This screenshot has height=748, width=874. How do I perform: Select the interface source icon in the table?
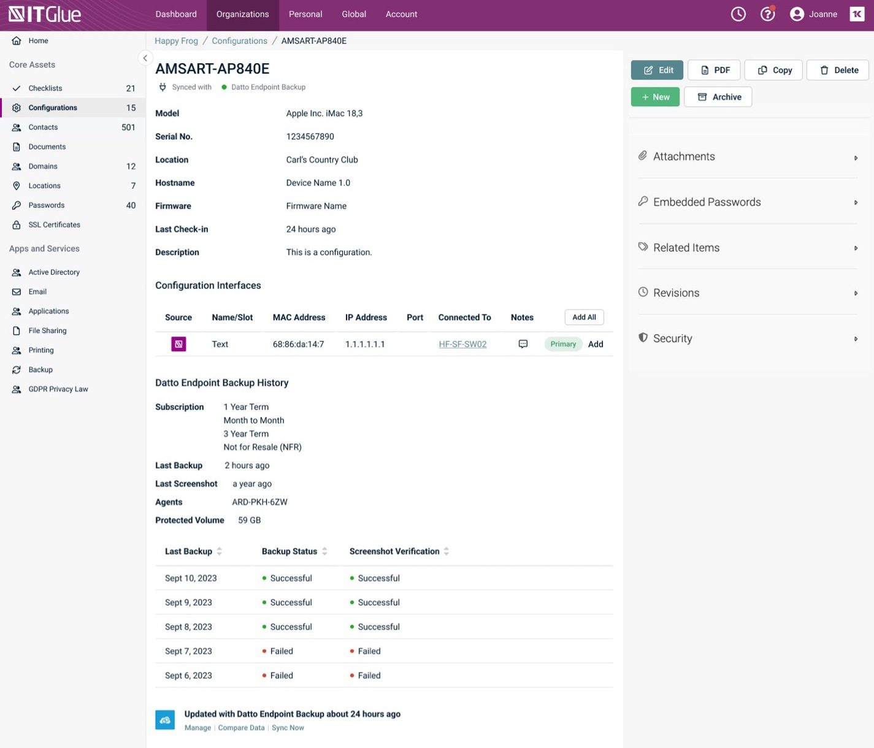[178, 344]
